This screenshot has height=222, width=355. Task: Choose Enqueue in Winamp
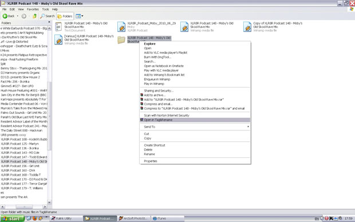(x=195, y=79)
